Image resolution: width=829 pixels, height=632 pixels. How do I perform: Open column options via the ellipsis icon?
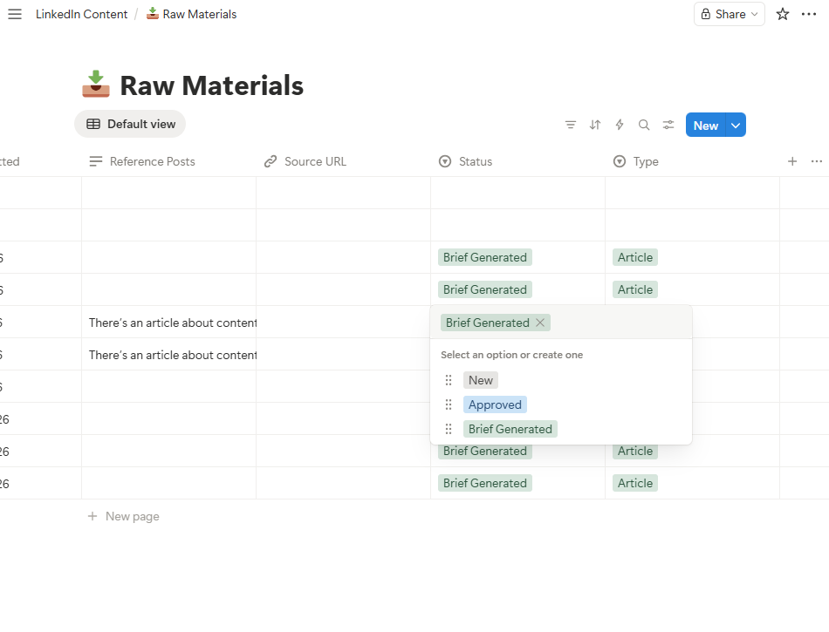[x=816, y=161]
